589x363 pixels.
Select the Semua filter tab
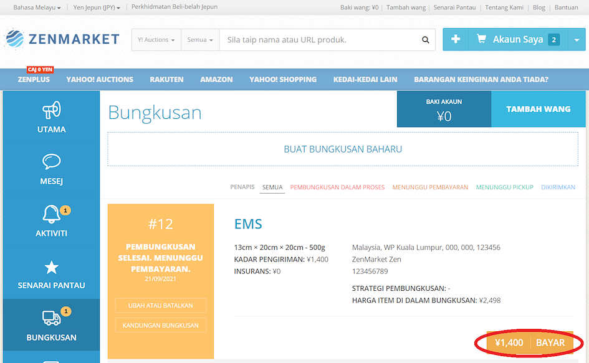[x=272, y=187]
